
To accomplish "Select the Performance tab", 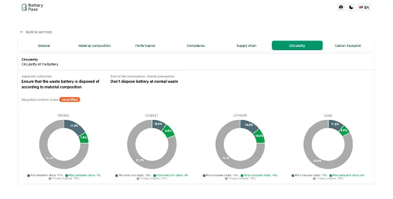I will coord(145,46).
